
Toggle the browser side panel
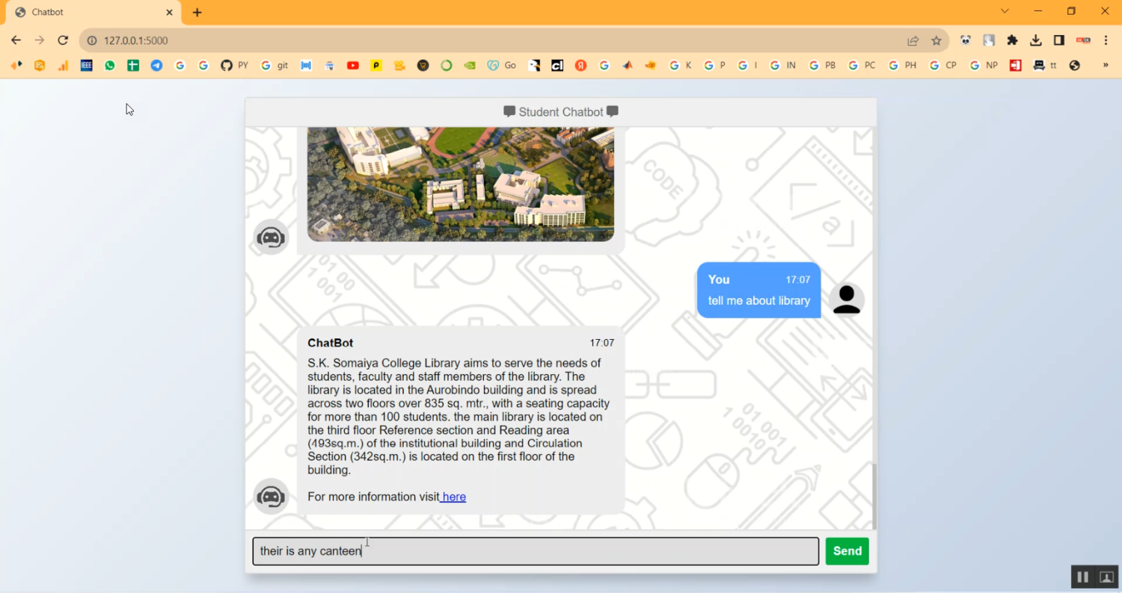(x=1059, y=40)
